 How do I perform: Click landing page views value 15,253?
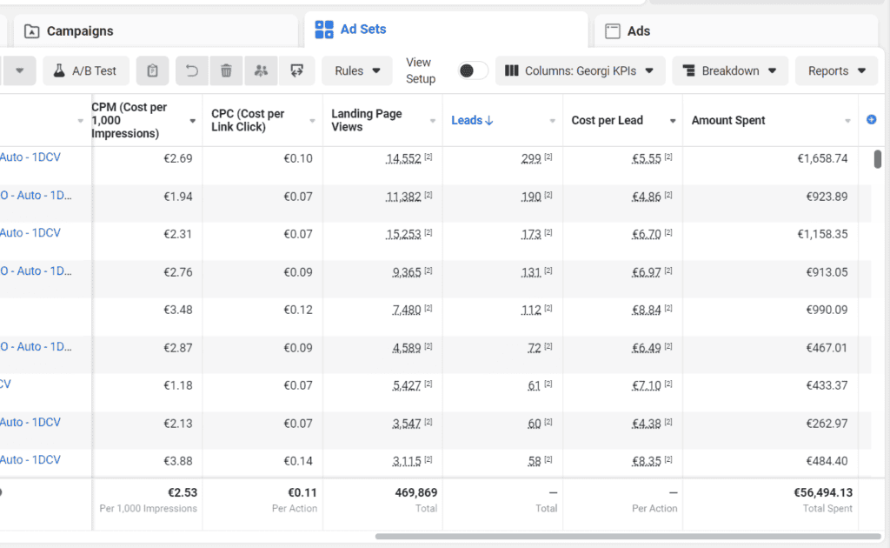tap(403, 235)
